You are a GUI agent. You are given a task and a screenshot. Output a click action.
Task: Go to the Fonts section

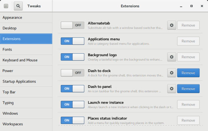click(x=26, y=49)
